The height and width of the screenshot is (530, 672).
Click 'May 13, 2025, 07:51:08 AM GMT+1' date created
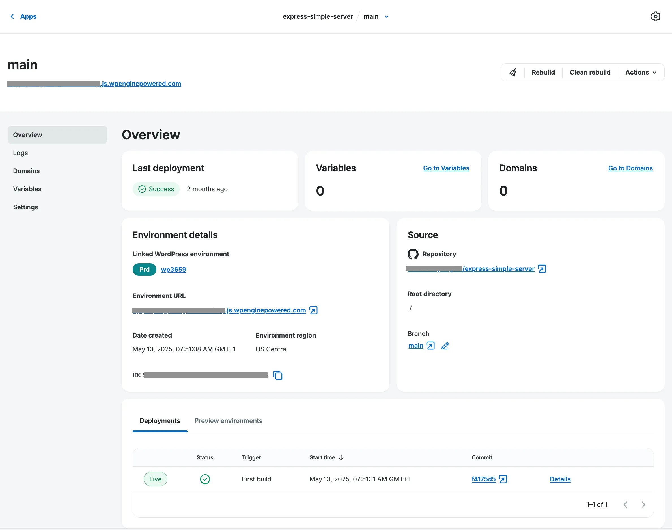point(184,349)
